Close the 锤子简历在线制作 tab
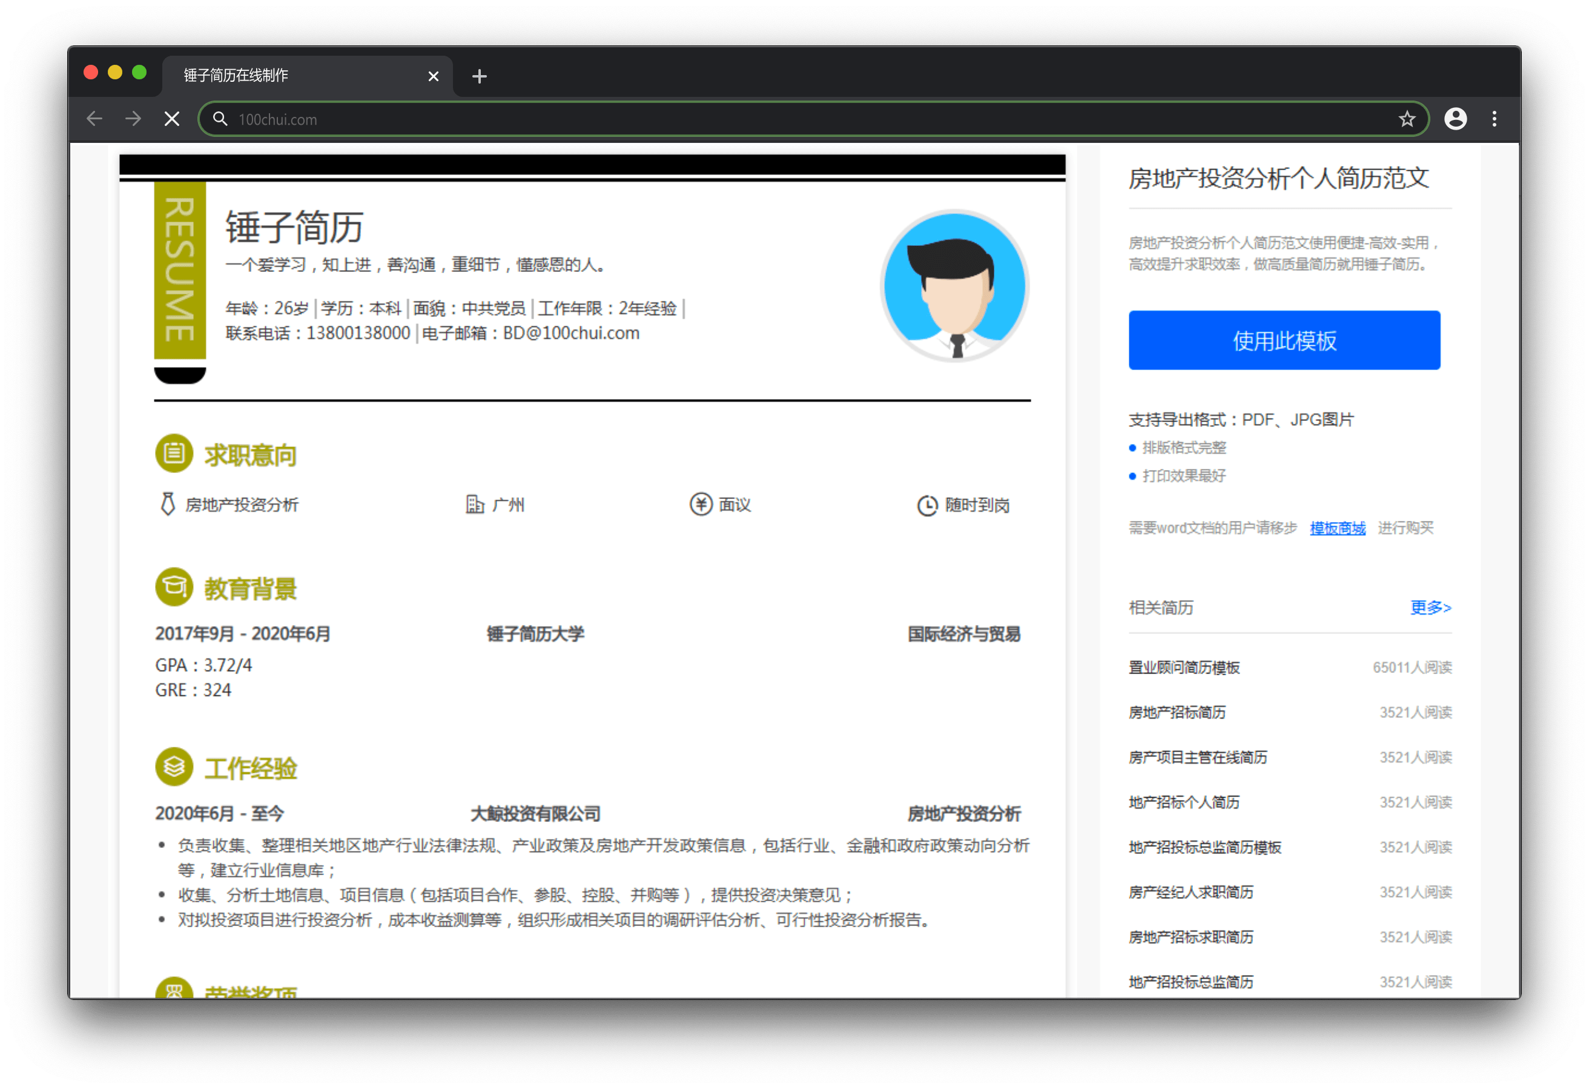This screenshot has height=1089, width=1589. pos(433,76)
